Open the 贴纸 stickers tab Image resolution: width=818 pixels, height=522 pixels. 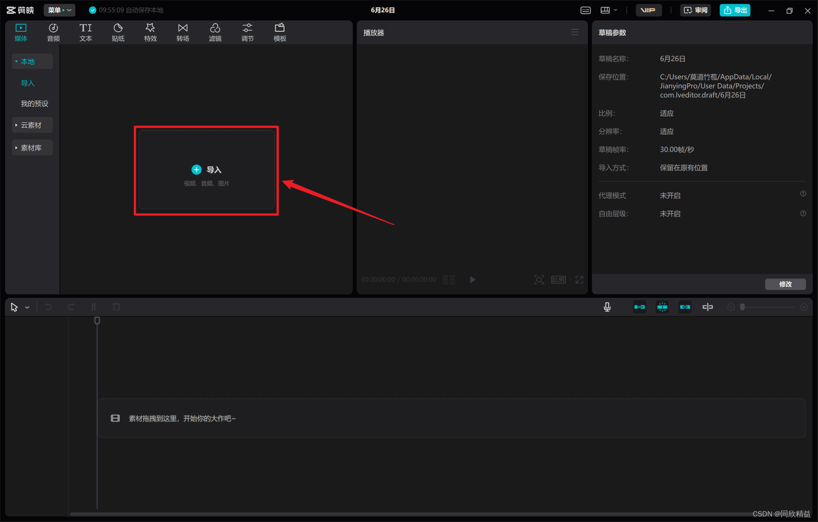pyautogui.click(x=118, y=32)
